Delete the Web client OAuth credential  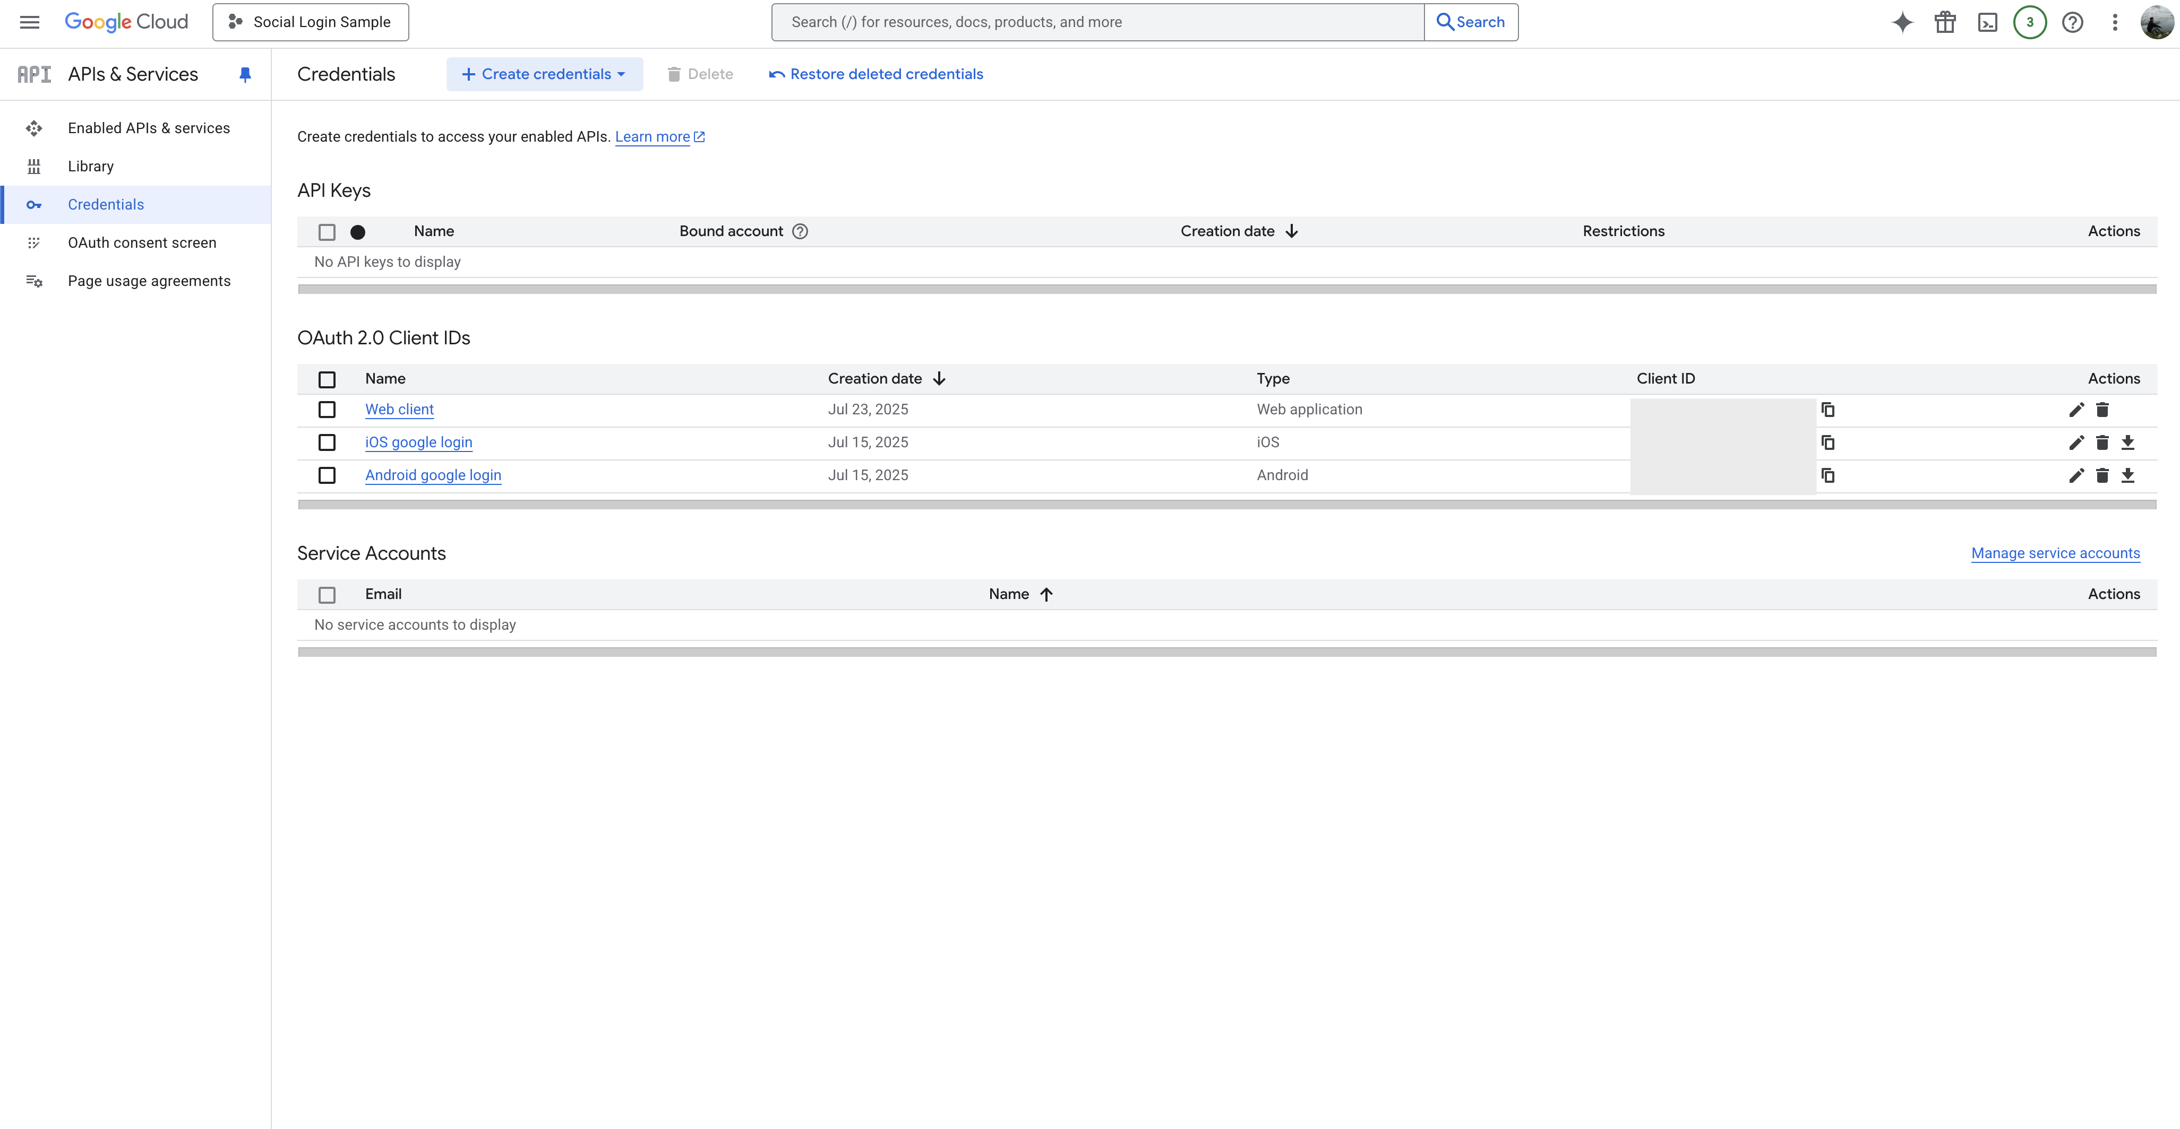[2102, 410]
